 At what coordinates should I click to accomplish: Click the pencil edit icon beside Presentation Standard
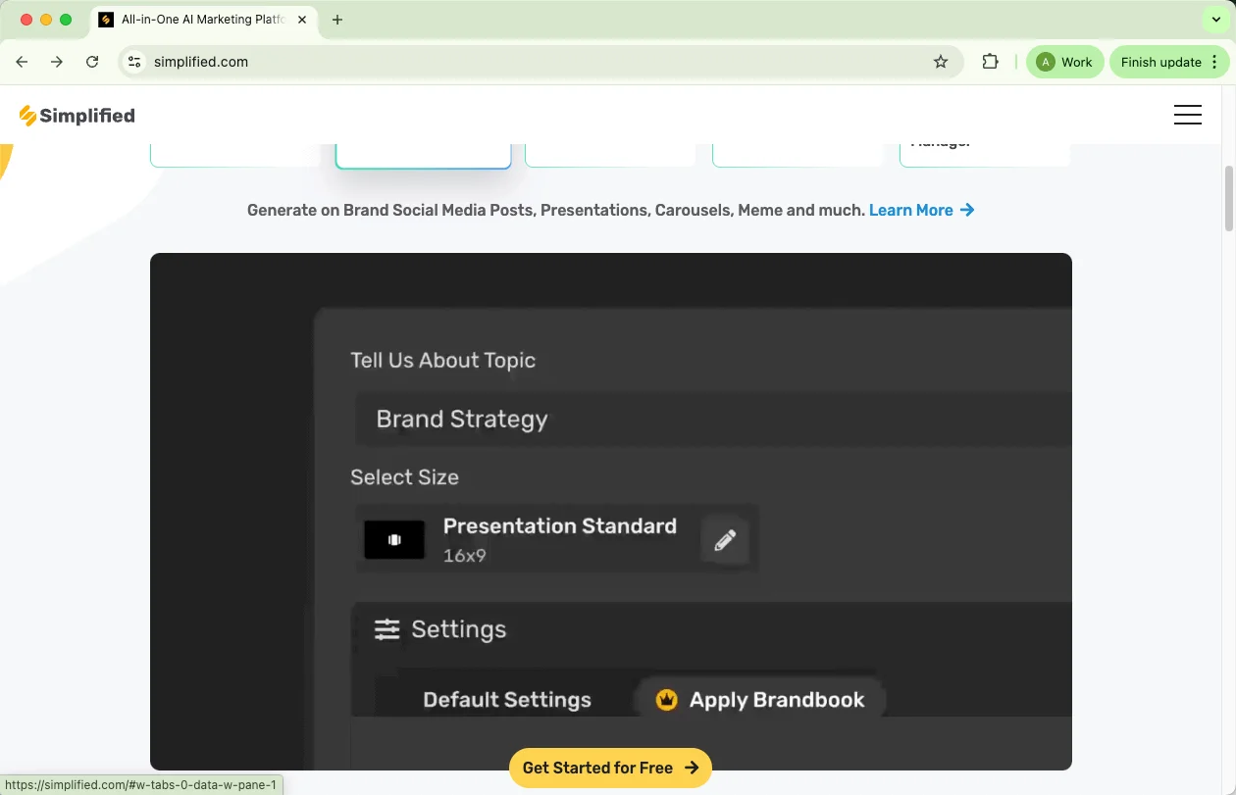(x=725, y=540)
